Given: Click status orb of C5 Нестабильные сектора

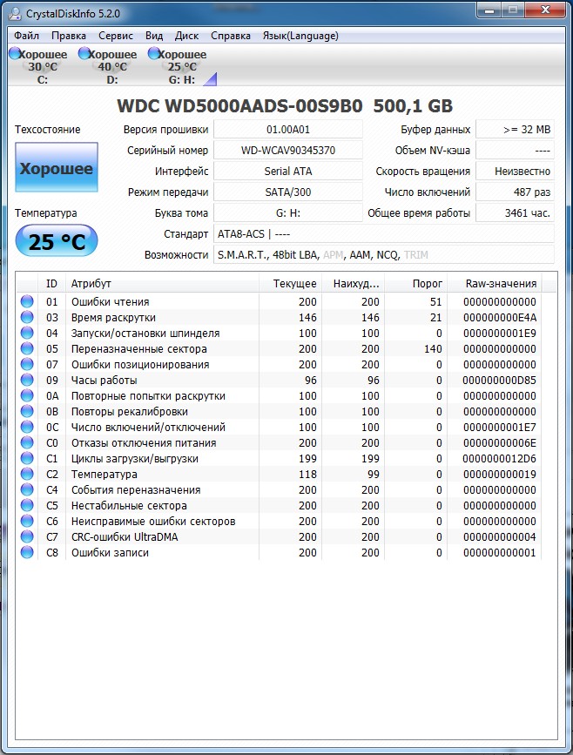Looking at the screenshot, I should 27,505.
